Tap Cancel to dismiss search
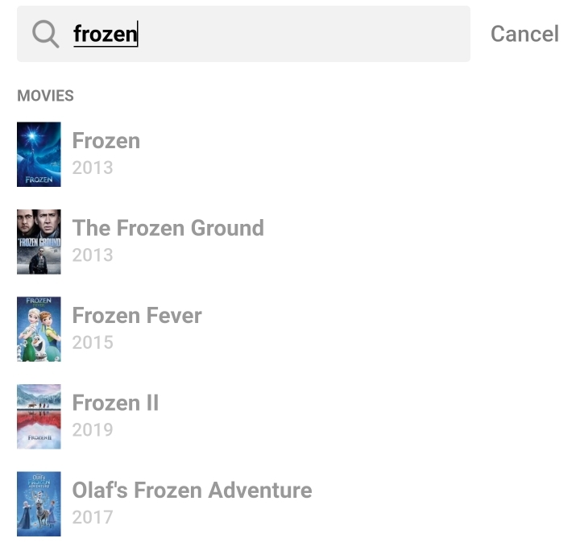Image resolution: width=580 pixels, height=559 pixels. 524,34
